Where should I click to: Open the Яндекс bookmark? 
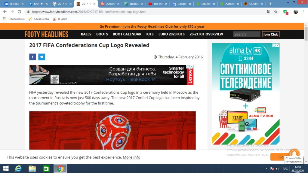(60, 19)
